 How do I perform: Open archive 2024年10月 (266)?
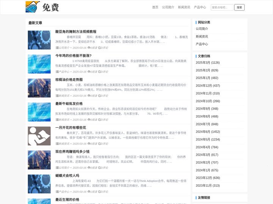click(208, 101)
